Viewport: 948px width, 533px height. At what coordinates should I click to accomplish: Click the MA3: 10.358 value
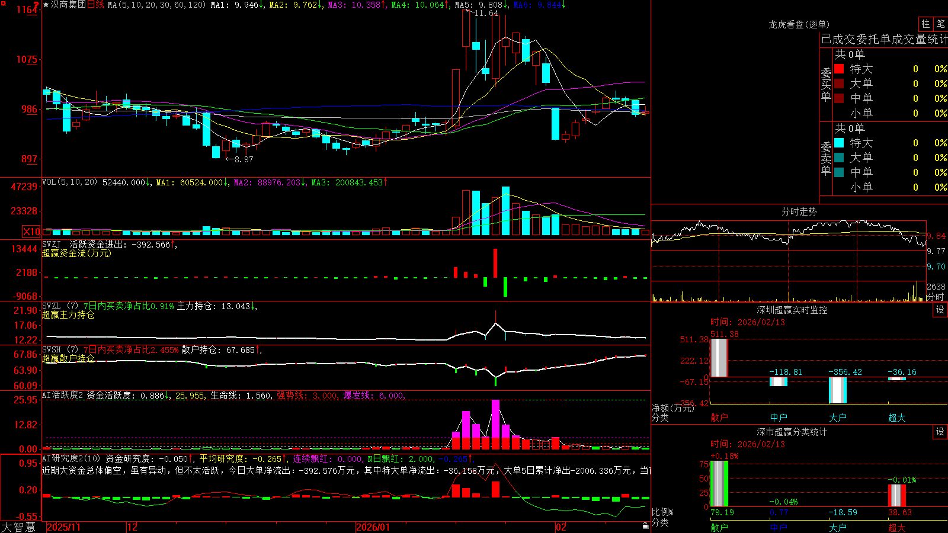[357, 5]
